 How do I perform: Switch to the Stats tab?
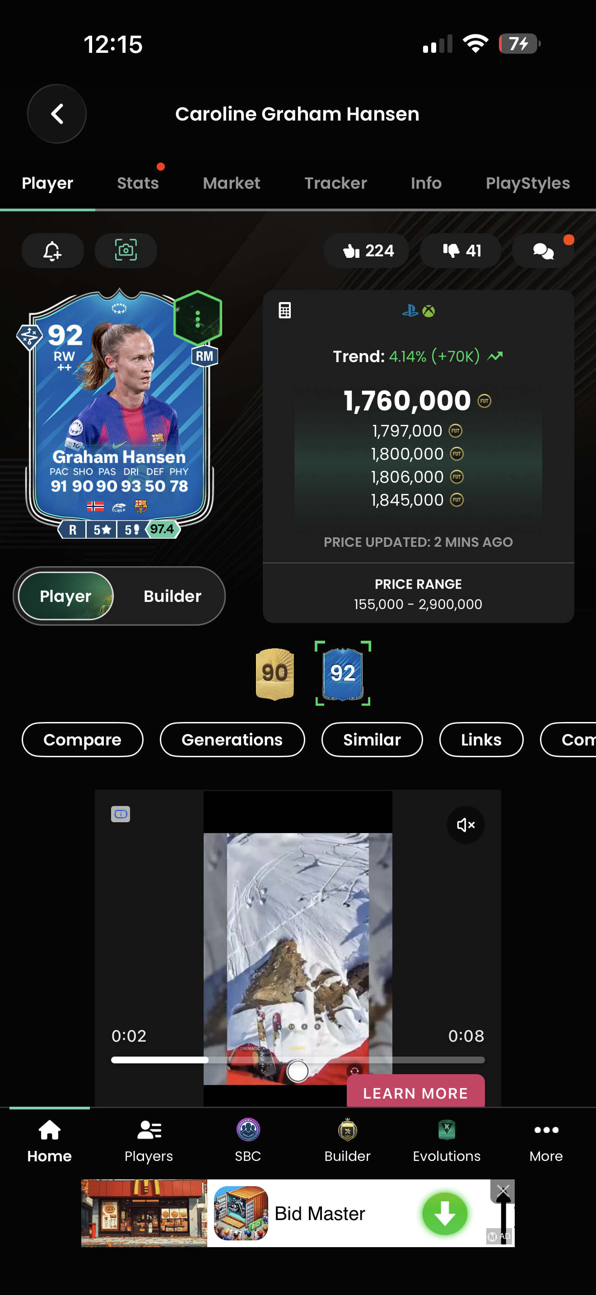(x=138, y=183)
